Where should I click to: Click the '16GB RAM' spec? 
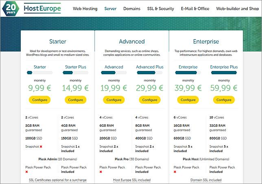(181, 126)
